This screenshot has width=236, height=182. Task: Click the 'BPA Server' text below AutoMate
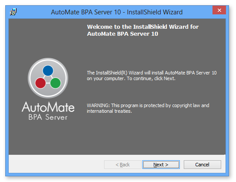48,117
